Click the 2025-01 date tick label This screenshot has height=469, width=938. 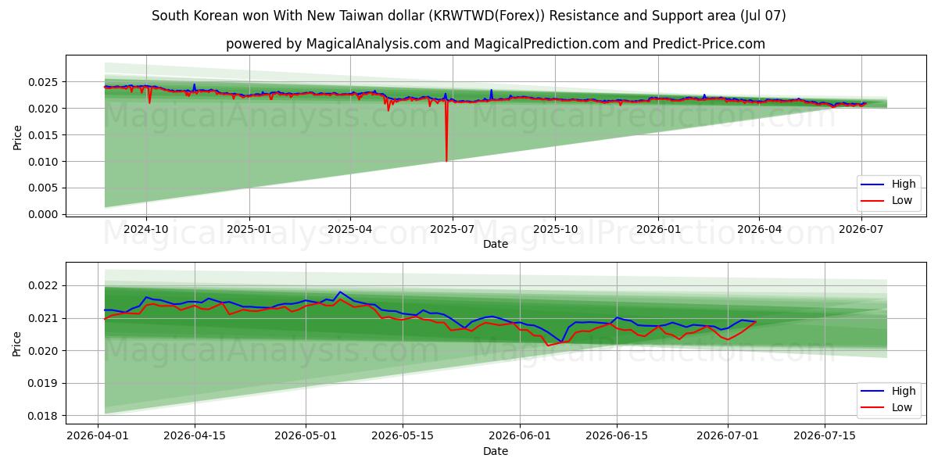click(249, 229)
